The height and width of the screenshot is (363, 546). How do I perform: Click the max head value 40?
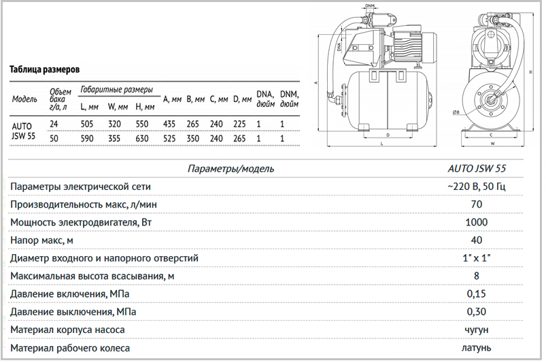coord(477,240)
